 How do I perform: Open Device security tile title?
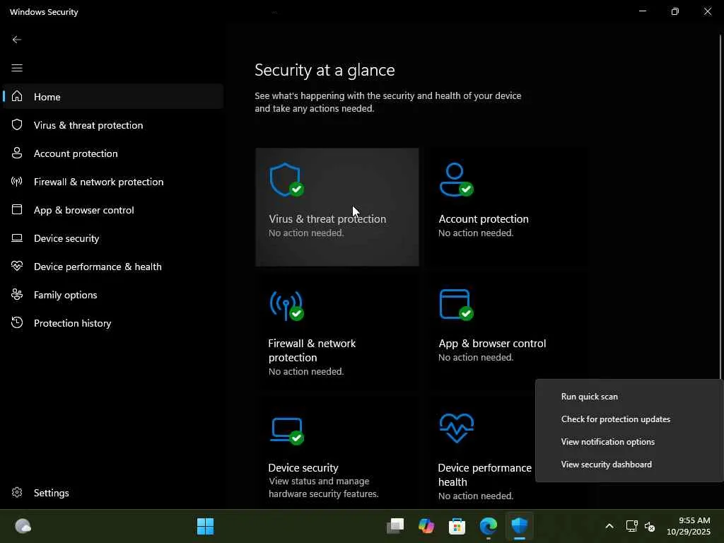click(x=303, y=468)
